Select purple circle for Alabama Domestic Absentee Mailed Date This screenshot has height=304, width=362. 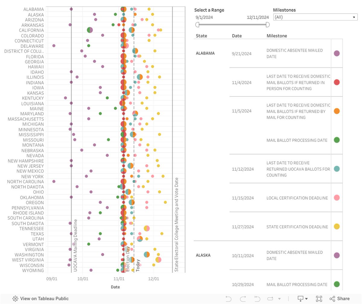337,53
